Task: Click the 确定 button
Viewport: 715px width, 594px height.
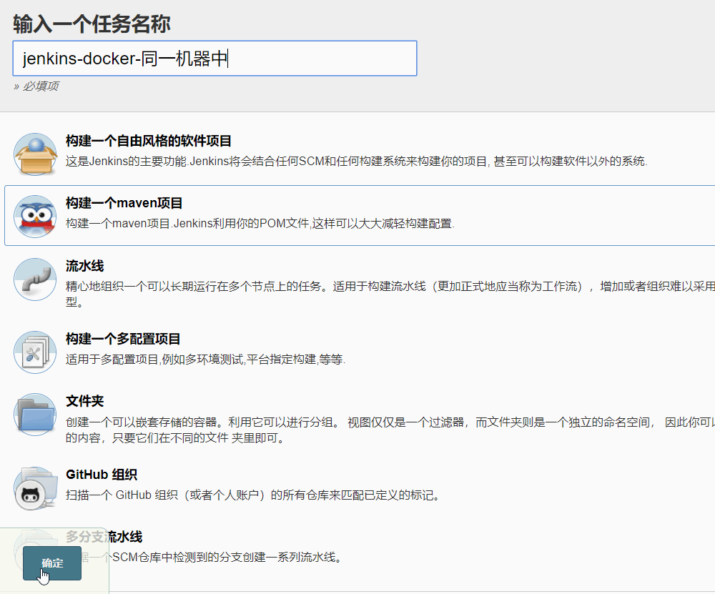Action: (x=52, y=563)
